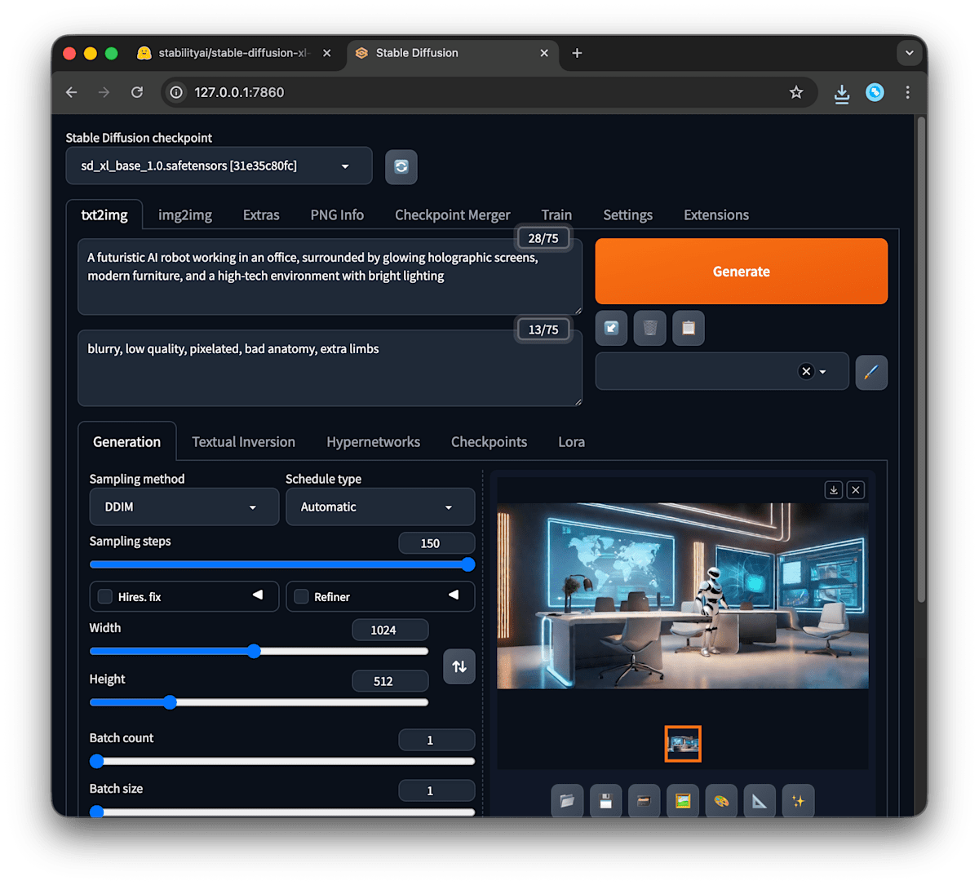Send image to img2img tab icon
The height and width of the screenshot is (885, 979).
[x=683, y=801]
